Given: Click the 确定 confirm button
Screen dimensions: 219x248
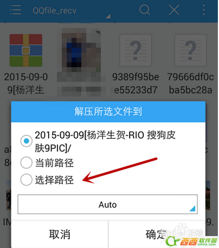Looking at the screenshot, I should click(157, 234).
